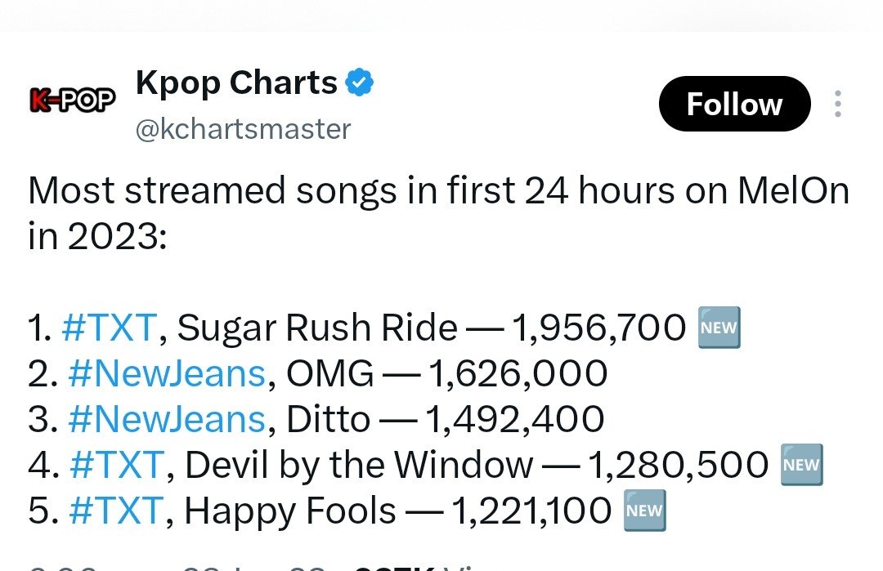Open #TXT hashtag beside Sugar Rush Ride
This screenshot has width=883, height=571.
108,328
